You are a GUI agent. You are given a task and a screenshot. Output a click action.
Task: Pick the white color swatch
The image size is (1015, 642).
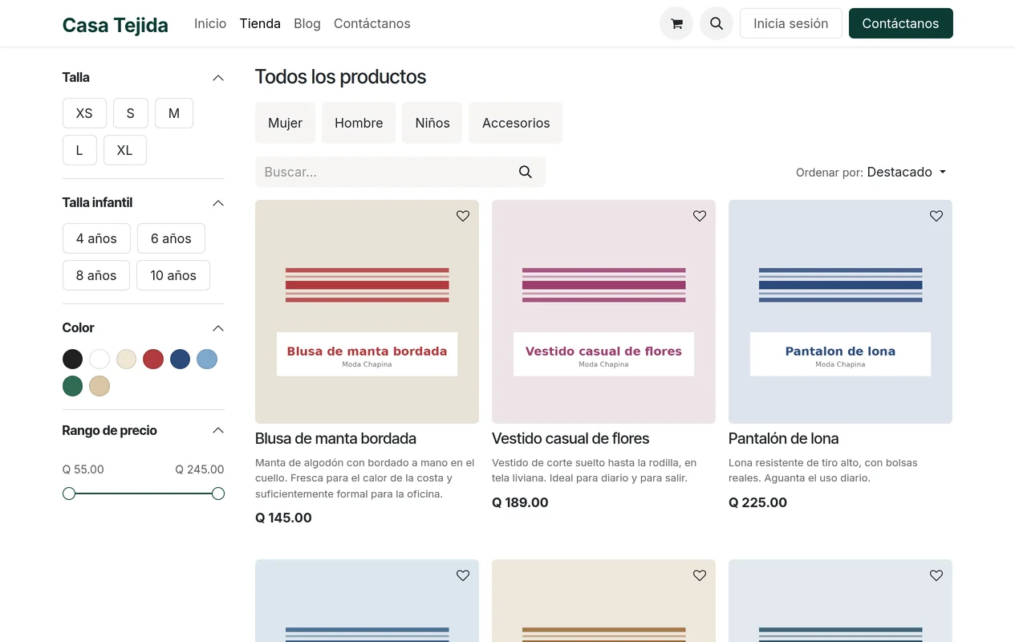(x=99, y=359)
